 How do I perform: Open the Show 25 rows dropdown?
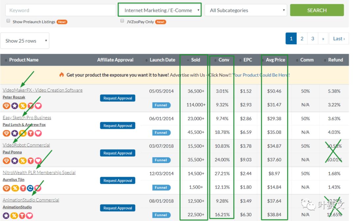25,41
